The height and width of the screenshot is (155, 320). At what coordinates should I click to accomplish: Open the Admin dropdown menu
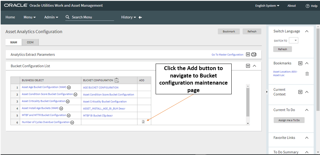pyautogui.click(x=51, y=17)
